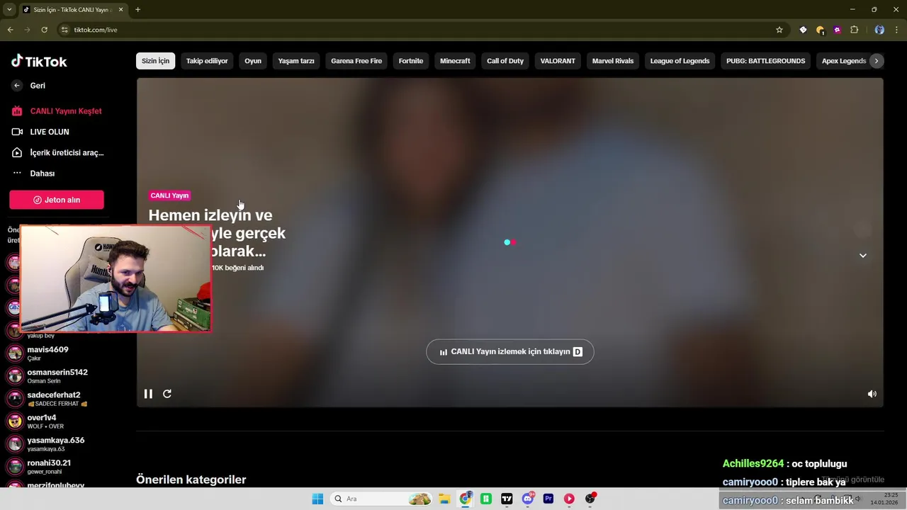The height and width of the screenshot is (510, 907).
Task: Open TradingView from the taskbar
Action: point(507,499)
